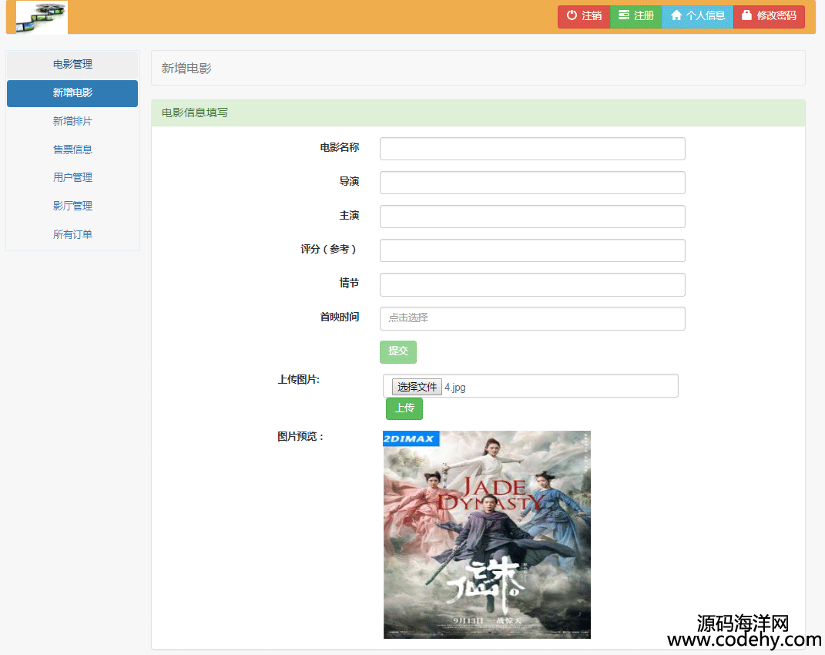
Task: Click the 电影信息填写 panel heading
Action: 195,113
